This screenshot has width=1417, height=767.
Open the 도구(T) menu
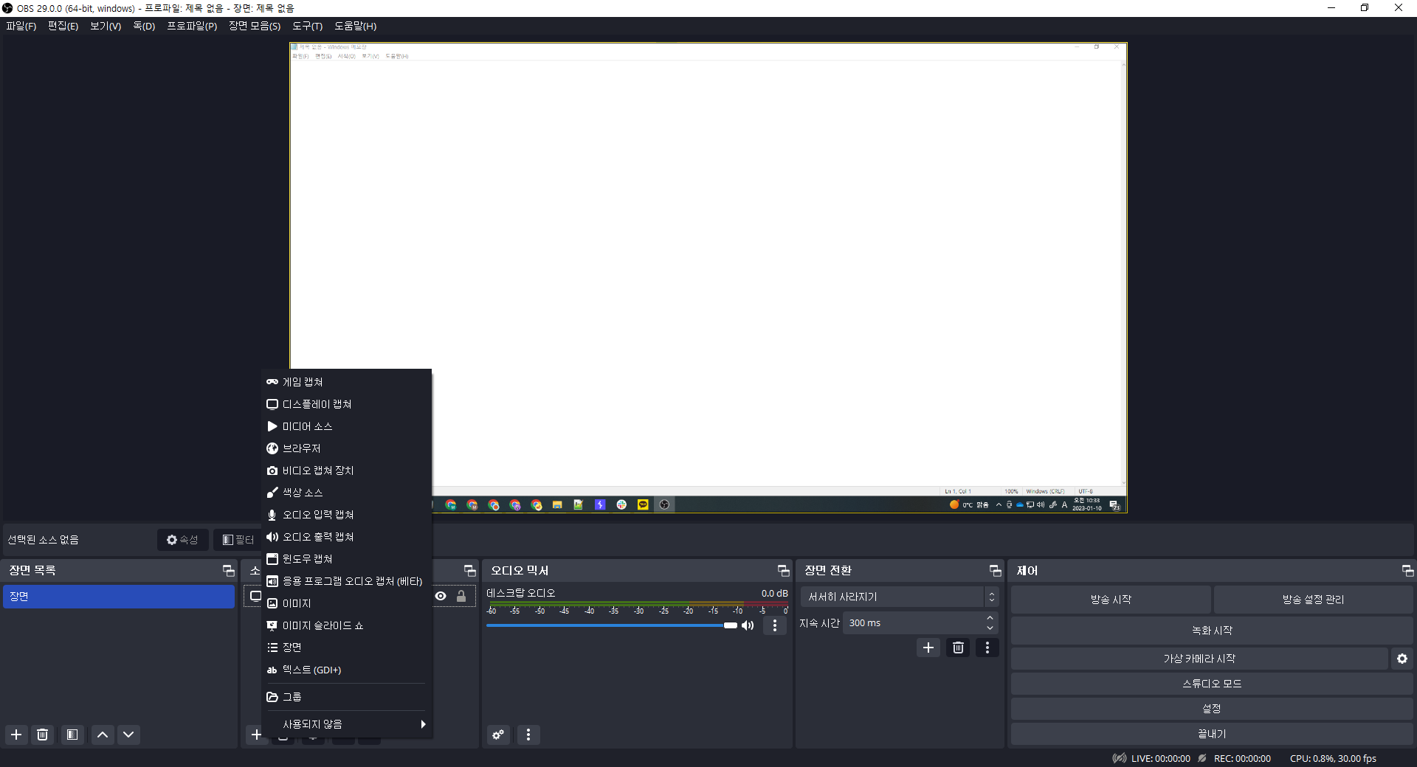[308, 26]
